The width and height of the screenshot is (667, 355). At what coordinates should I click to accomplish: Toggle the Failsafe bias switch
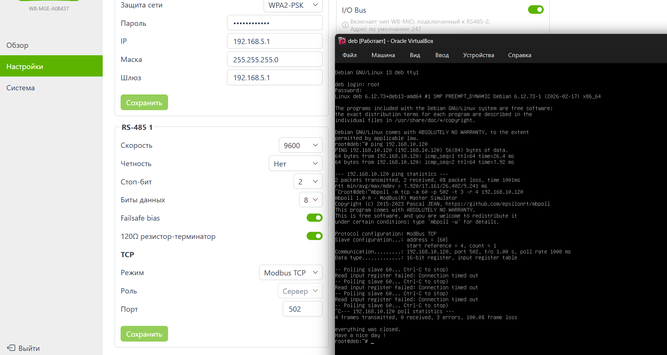314,218
